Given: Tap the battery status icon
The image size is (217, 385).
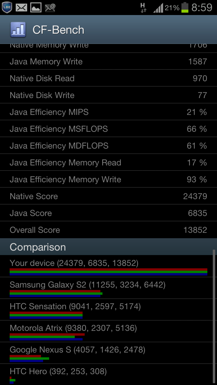Looking at the screenshot, I should tap(185, 8).
